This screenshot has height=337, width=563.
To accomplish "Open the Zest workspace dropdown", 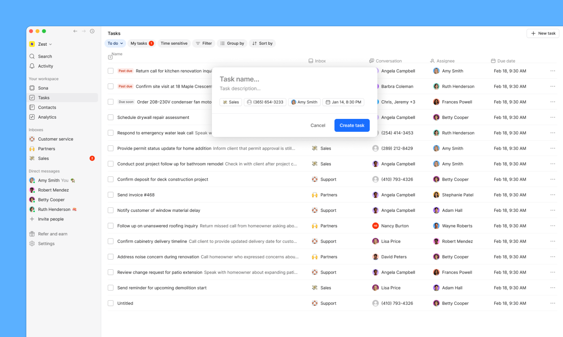I will (41, 44).
